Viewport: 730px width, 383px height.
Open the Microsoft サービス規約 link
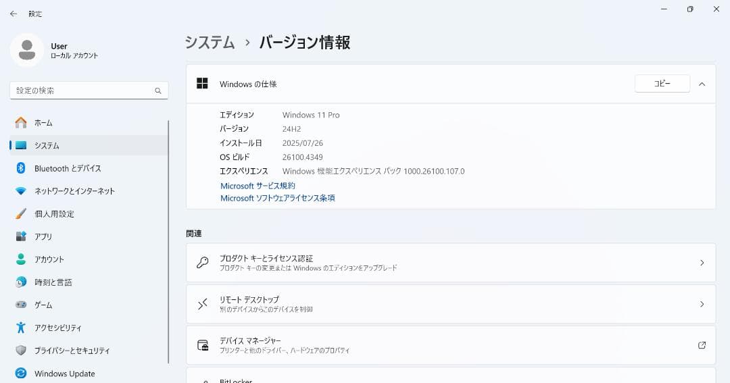coord(258,186)
